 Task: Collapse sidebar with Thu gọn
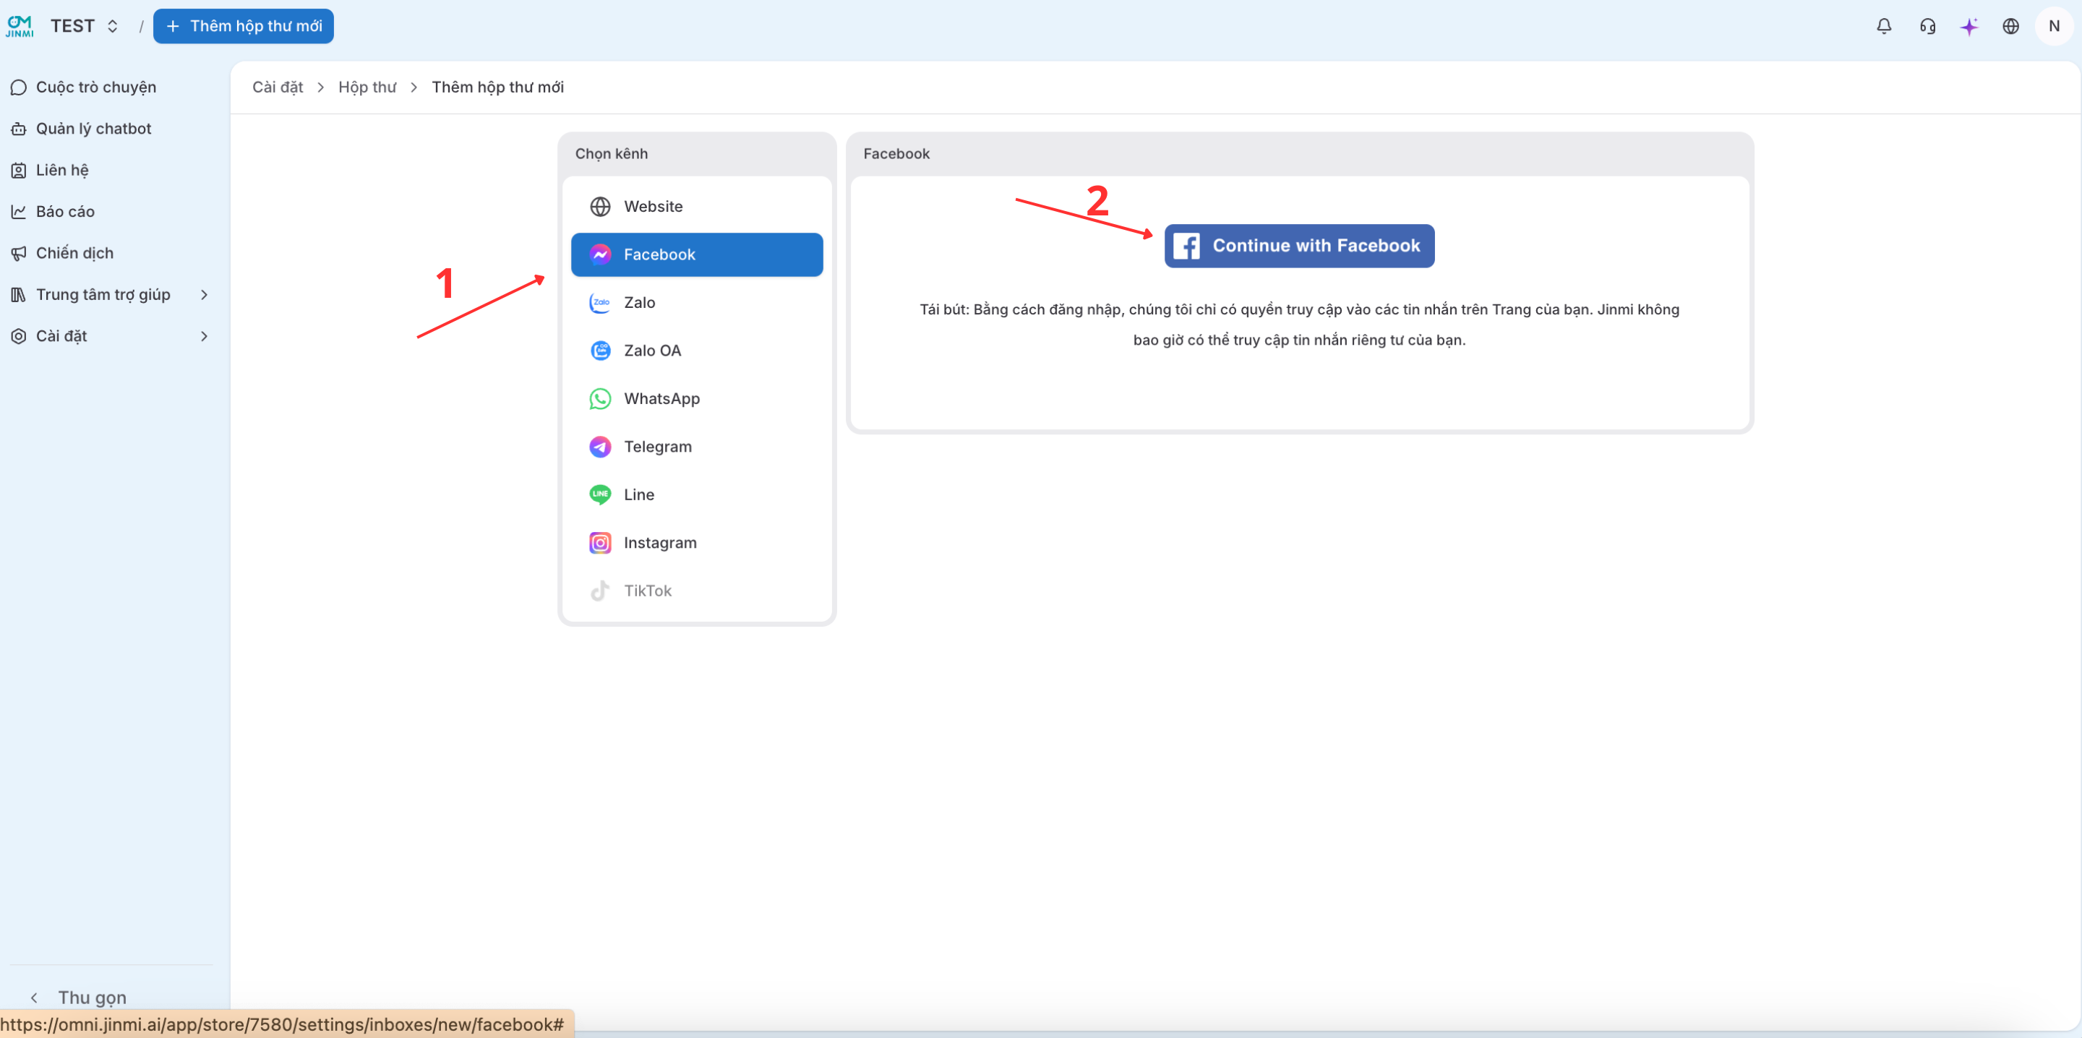(78, 997)
